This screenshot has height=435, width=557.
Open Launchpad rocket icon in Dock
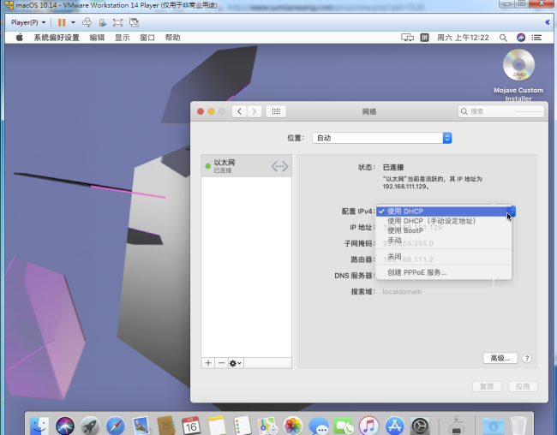(x=90, y=426)
